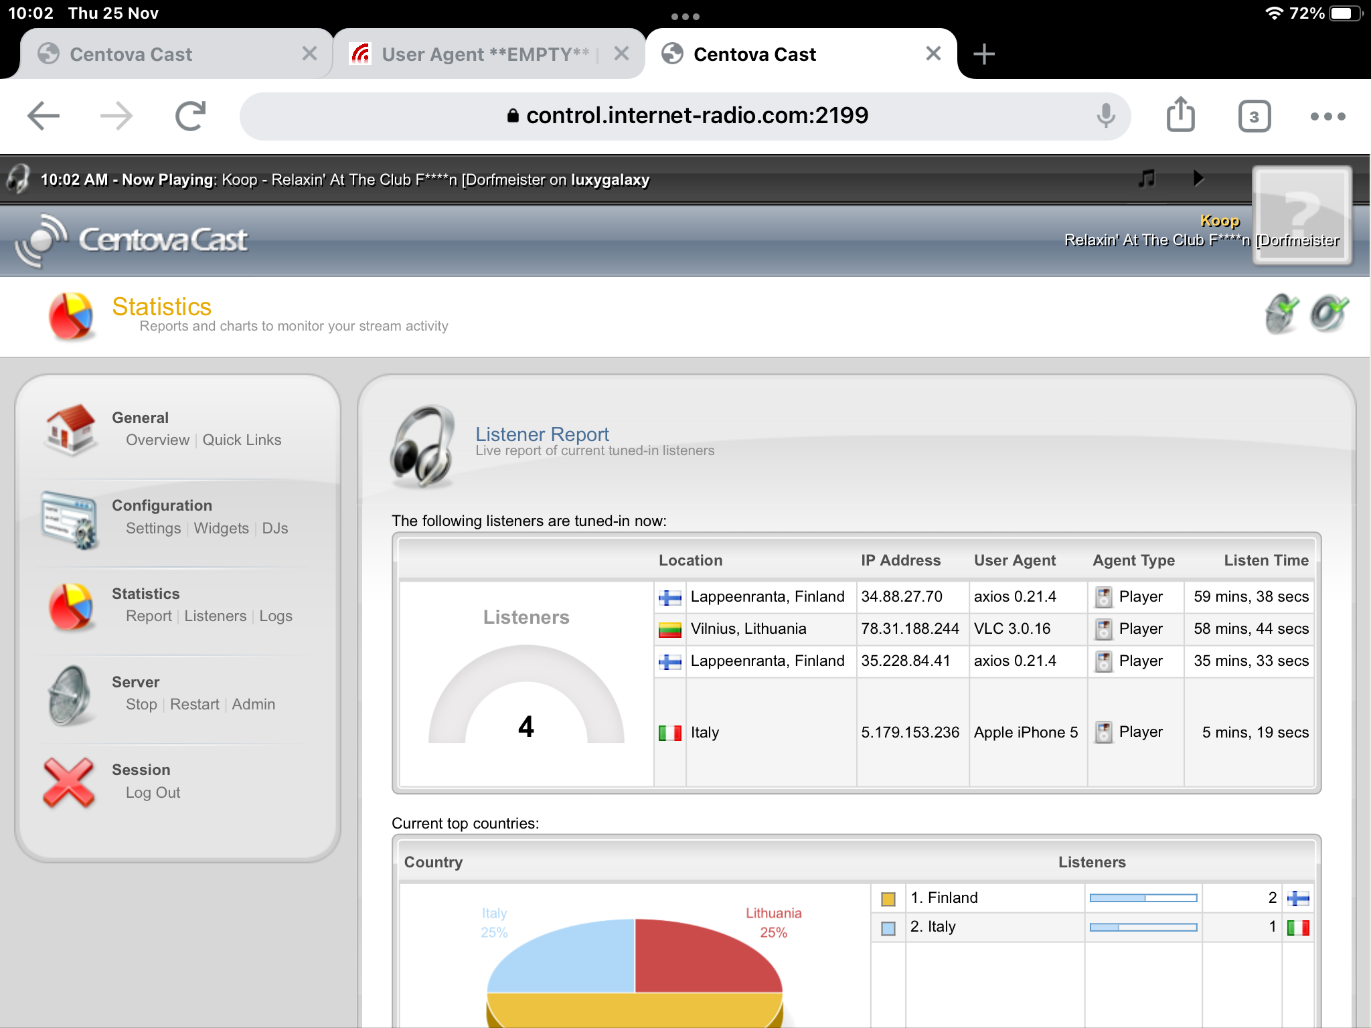Open the Widgets configuration link
Image resolution: width=1371 pixels, height=1028 pixels.
click(x=221, y=528)
